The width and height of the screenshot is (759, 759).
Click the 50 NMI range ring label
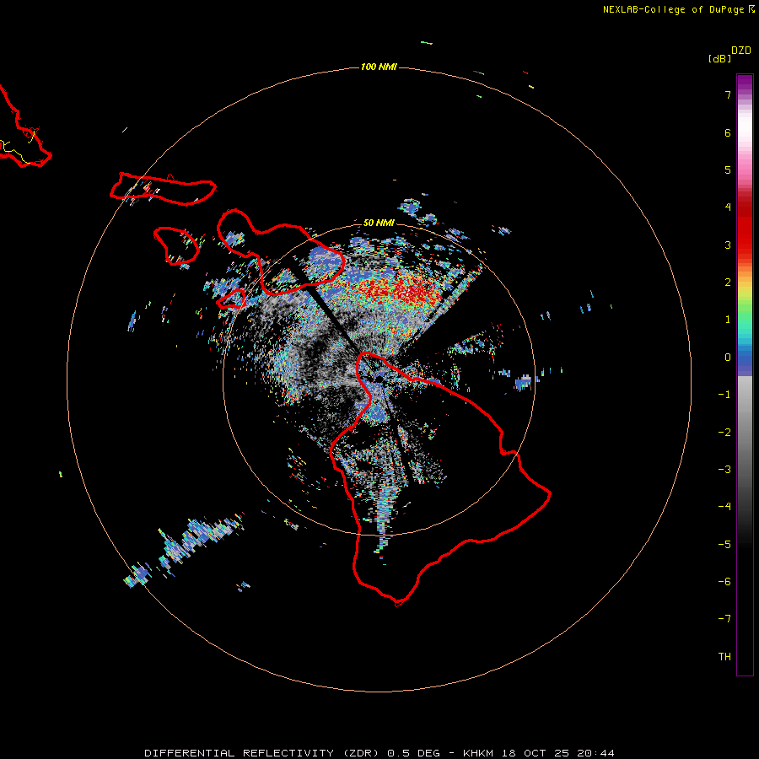coord(379,223)
